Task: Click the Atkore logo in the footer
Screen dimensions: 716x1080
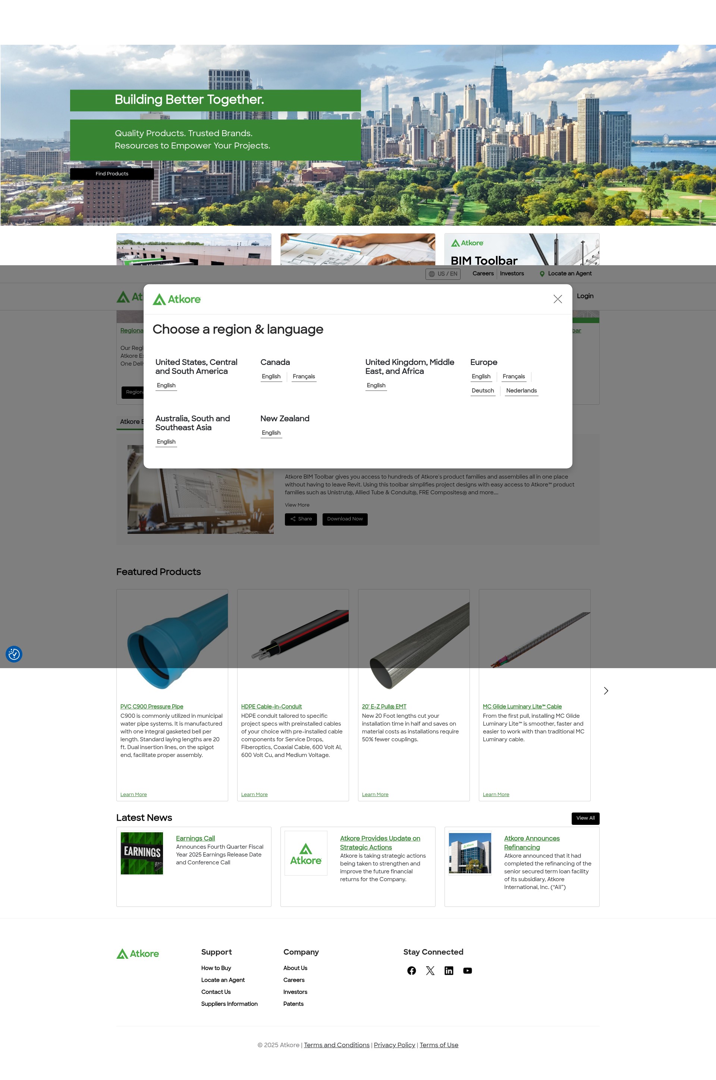Action: (138, 954)
